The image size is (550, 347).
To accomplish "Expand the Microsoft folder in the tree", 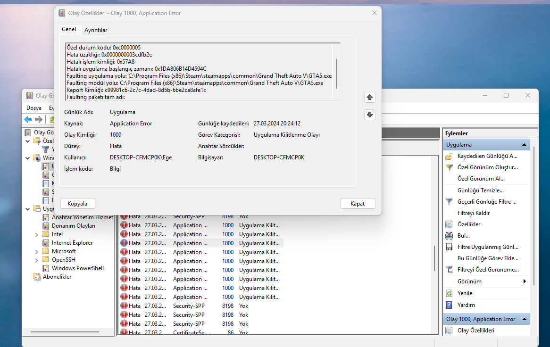I will 36,252.
